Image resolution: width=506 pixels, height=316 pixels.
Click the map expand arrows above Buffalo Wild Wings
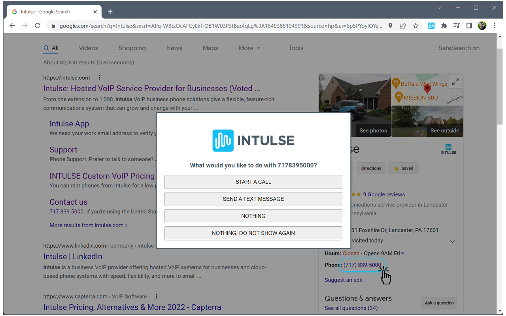[x=455, y=82]
